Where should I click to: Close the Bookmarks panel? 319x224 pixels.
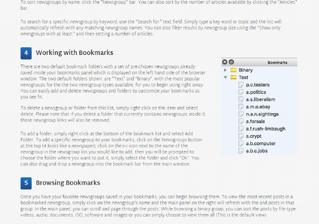[225, 62]
